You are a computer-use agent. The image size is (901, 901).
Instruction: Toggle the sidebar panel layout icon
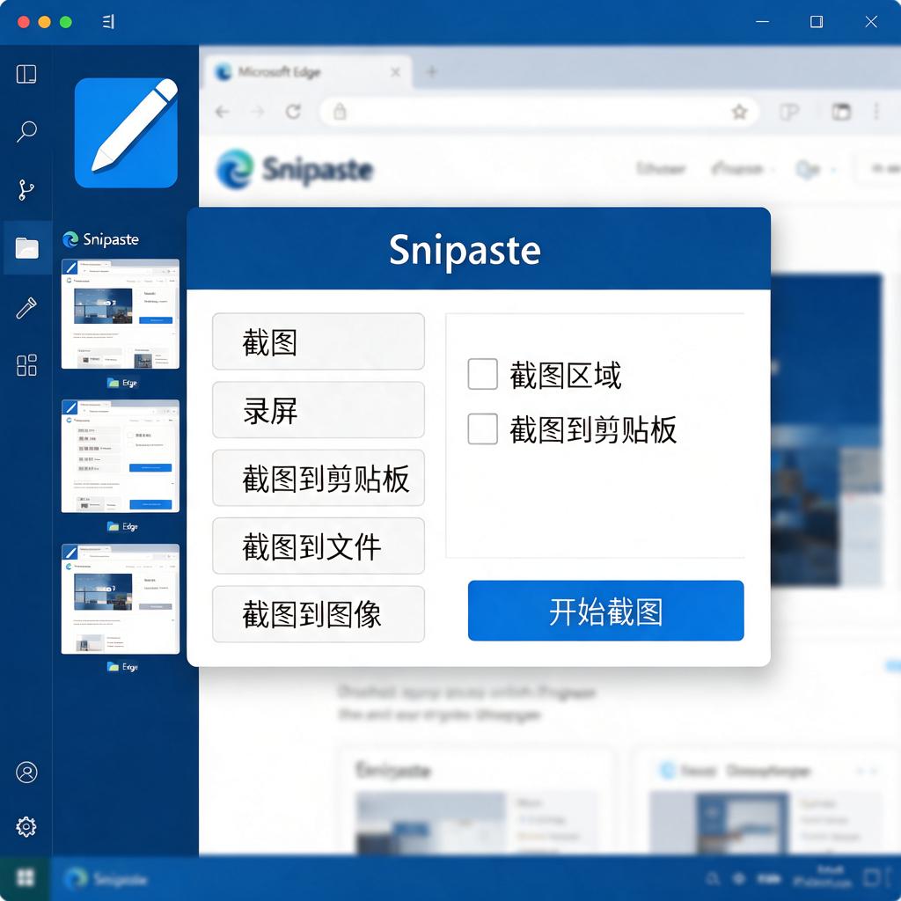[26, 74]
